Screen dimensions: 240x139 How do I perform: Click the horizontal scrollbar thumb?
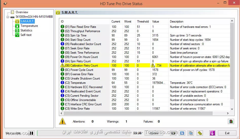pyautogui.click(x=138, y=113)
